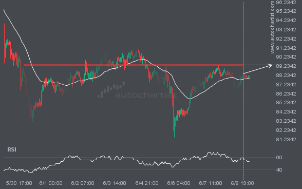Open the www.autochartist.com link
This screenshot has height=189, width=302.
coord(272,27)
